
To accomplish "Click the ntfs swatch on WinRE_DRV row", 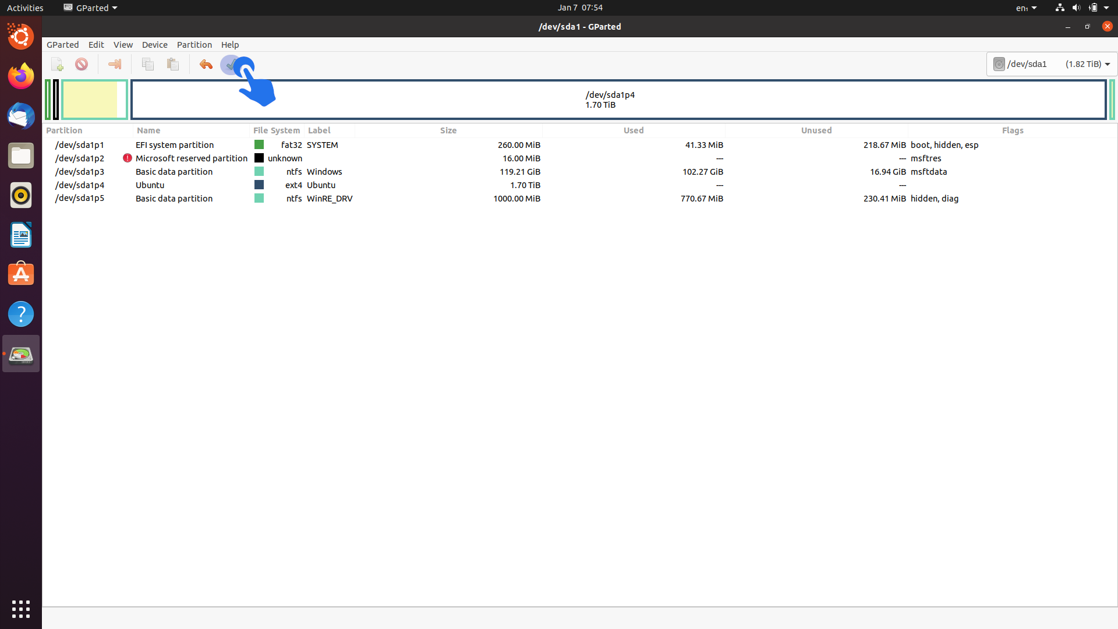I will point(259,198).
